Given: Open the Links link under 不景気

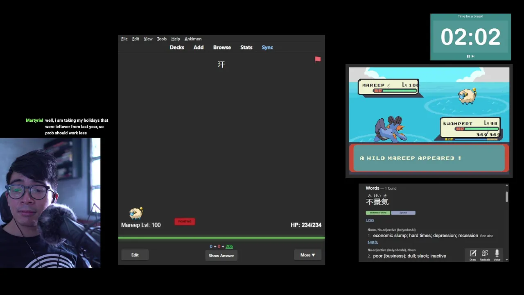Looking at the screenshot, I should [x=370, y=220].
